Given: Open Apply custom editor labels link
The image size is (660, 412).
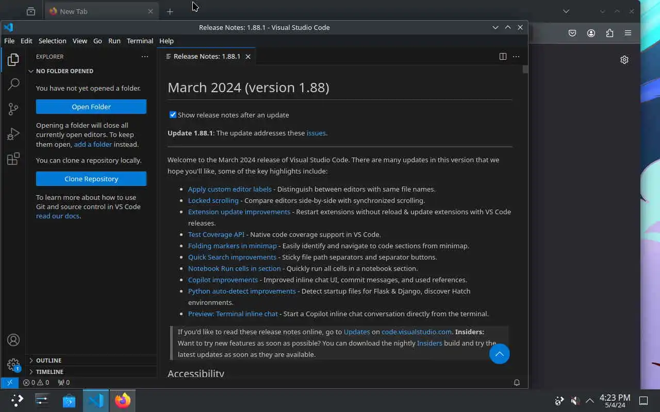Looking at the screenshot, I should click(x=229, y=189).
